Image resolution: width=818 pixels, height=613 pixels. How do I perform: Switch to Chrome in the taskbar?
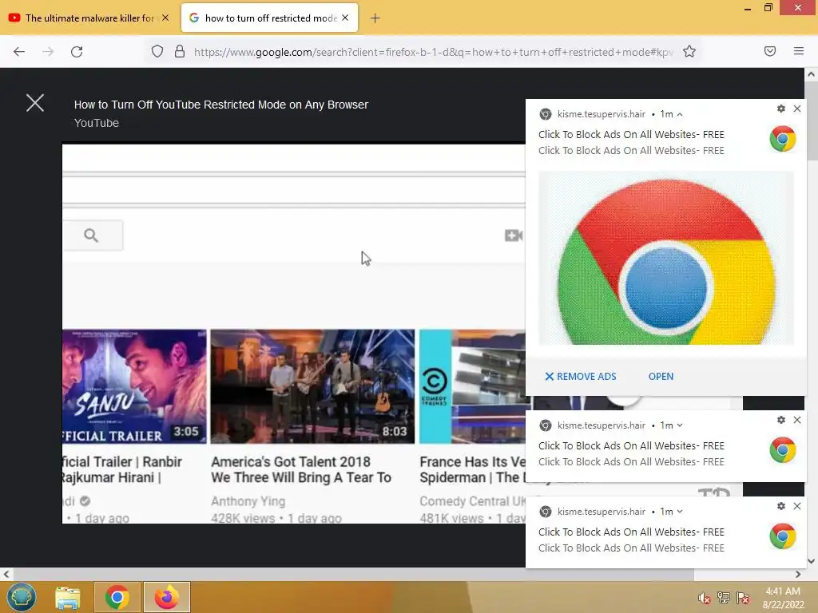[117, 597]
